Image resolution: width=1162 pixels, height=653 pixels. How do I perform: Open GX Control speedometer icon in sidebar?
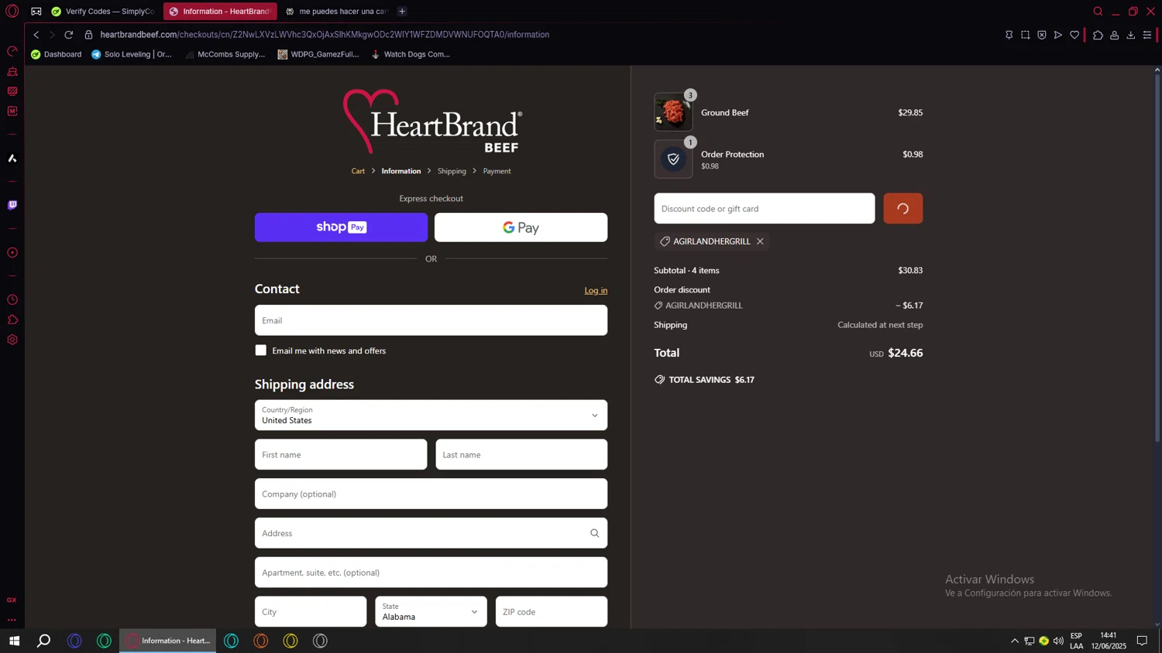click(12, 51)
